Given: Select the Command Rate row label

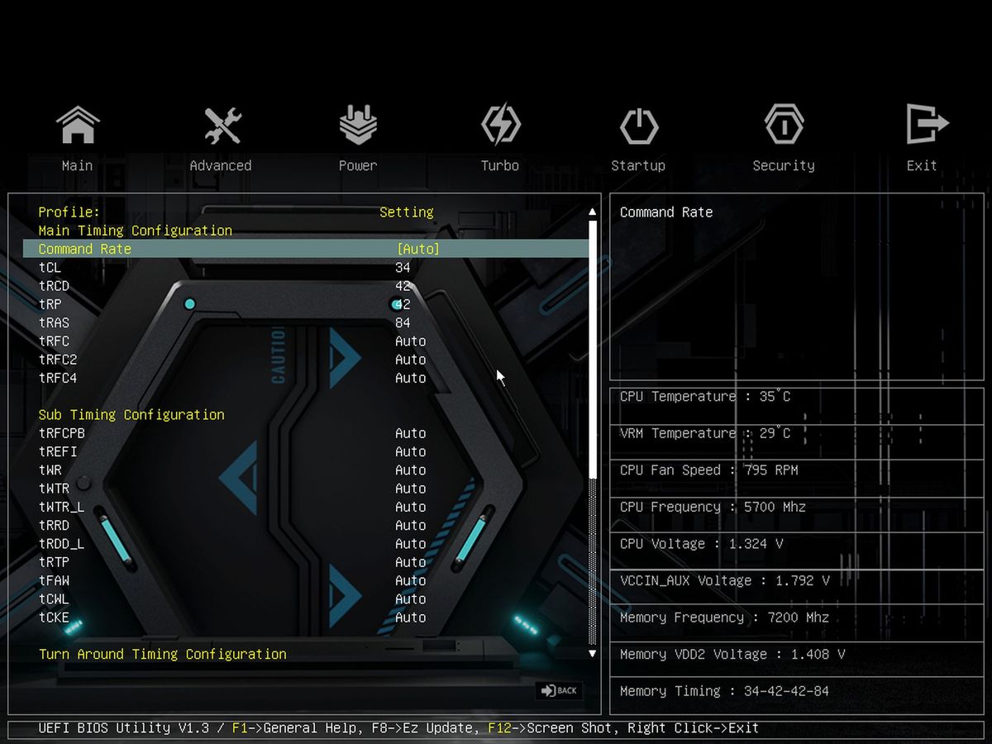Looking at the screenshot, I should [x=85, y=249].
